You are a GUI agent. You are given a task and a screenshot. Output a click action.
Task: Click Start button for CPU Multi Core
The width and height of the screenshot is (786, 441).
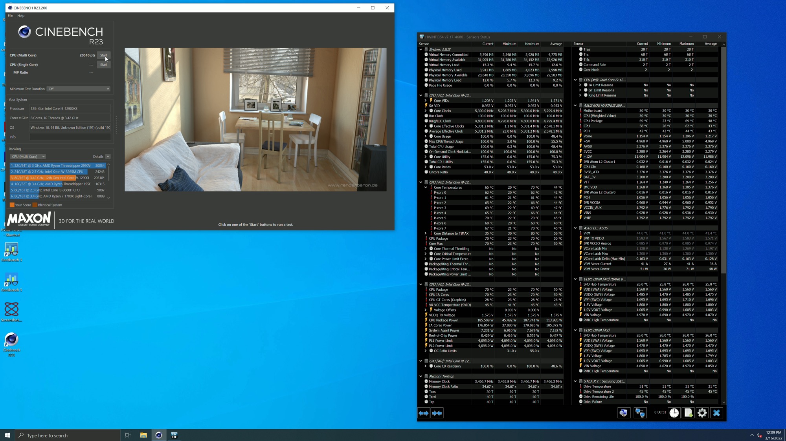(104, 55)
